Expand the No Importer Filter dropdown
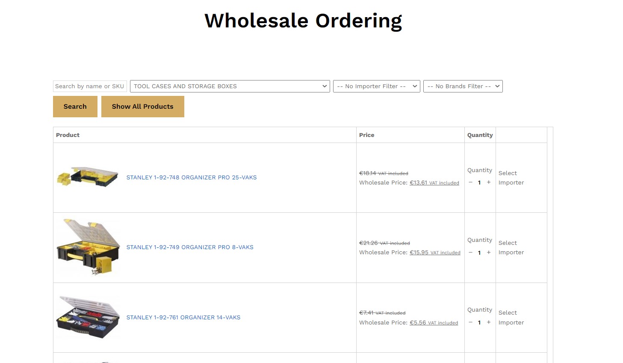Image resolution: width=623 pixels, height=363 pixels. [x=376, y=86]
